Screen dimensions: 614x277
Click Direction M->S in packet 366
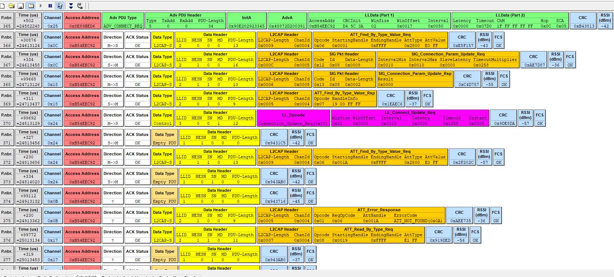coord(112,40)
